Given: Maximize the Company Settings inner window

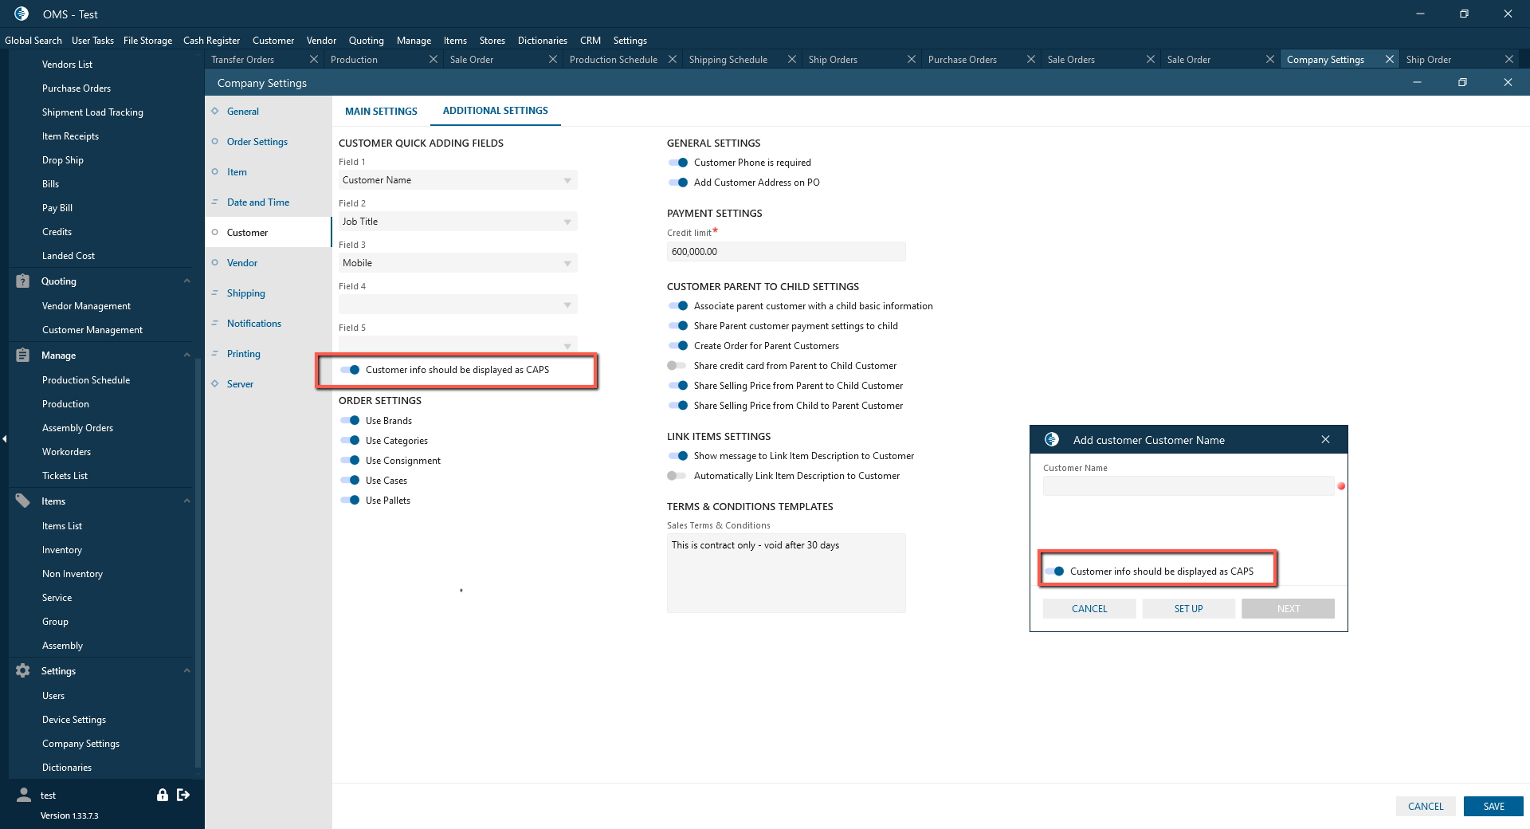Looking at the screenshot, I should click(1462, 82).
